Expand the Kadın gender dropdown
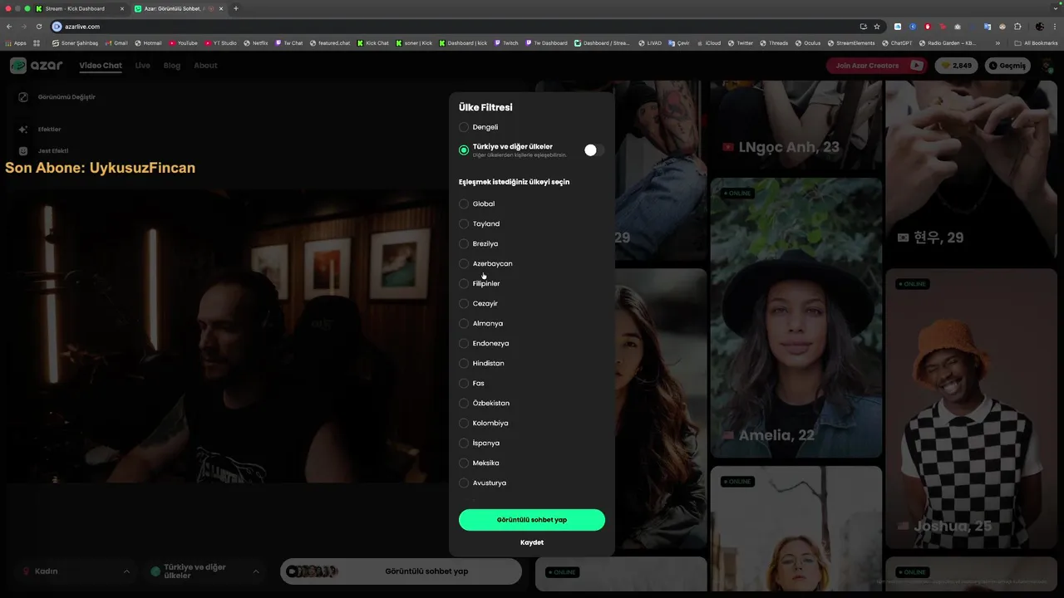 tap(76, 571)
